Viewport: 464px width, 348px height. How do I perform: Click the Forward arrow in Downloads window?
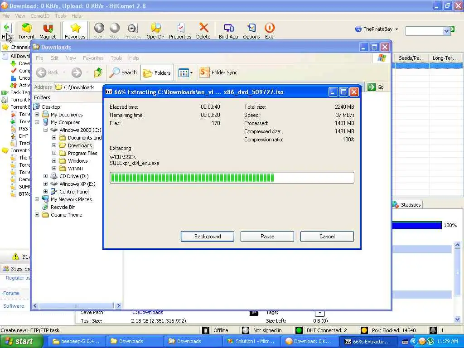point(76,72)
